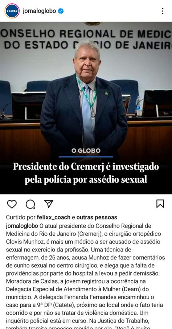Screen dimensions: 172x329
Task: Click the Curtido por likes line
Action: tap(62, 217)
